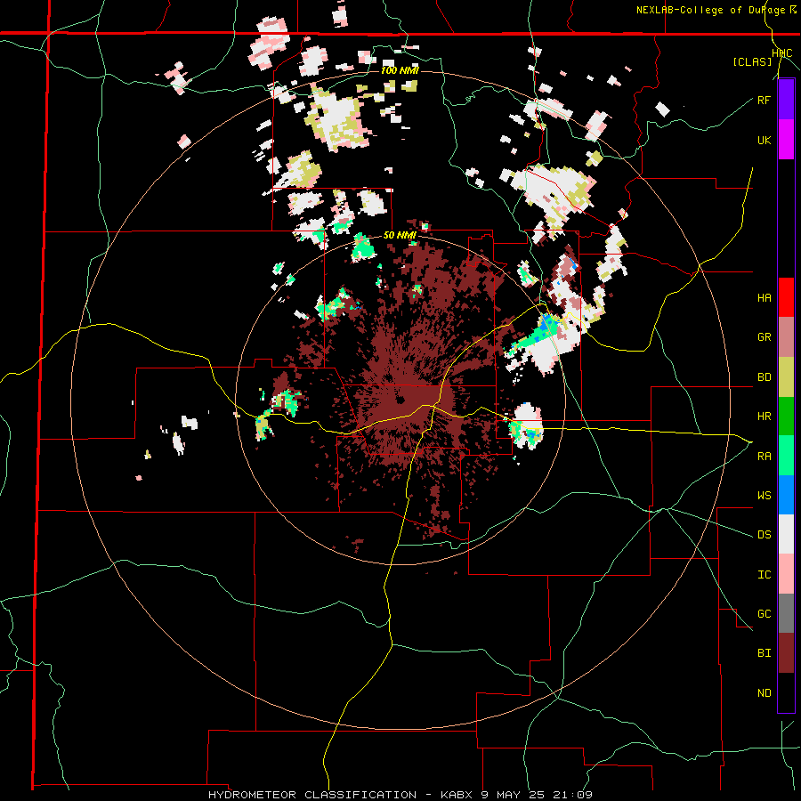Click the red HA legend color block
The height and width of the screenshot is (801, 801).
point(786,297)
